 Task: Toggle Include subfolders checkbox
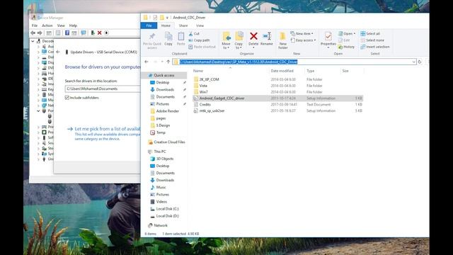tap(67, 98)
